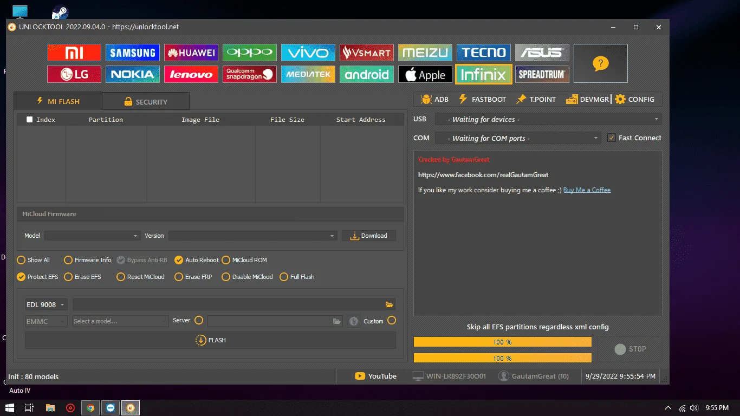Toggle the Custom radio option
Screen dimensions: 740x416
point(392,321)
